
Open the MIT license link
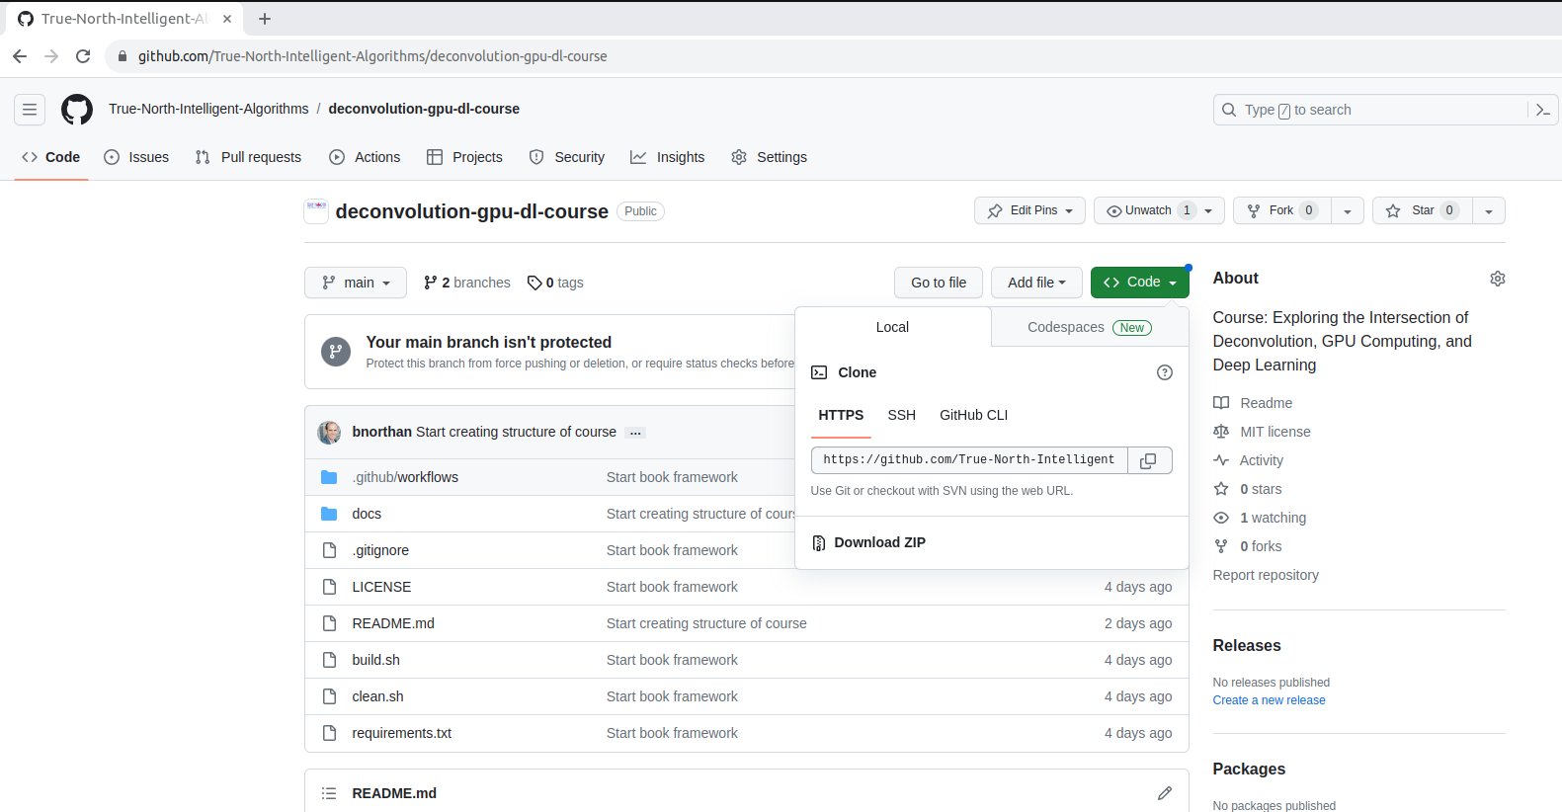[x=1262, y=432]
